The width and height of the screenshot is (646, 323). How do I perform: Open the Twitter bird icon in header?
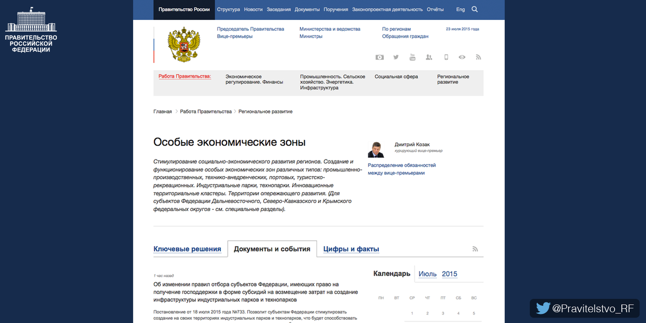click(396, 57)
